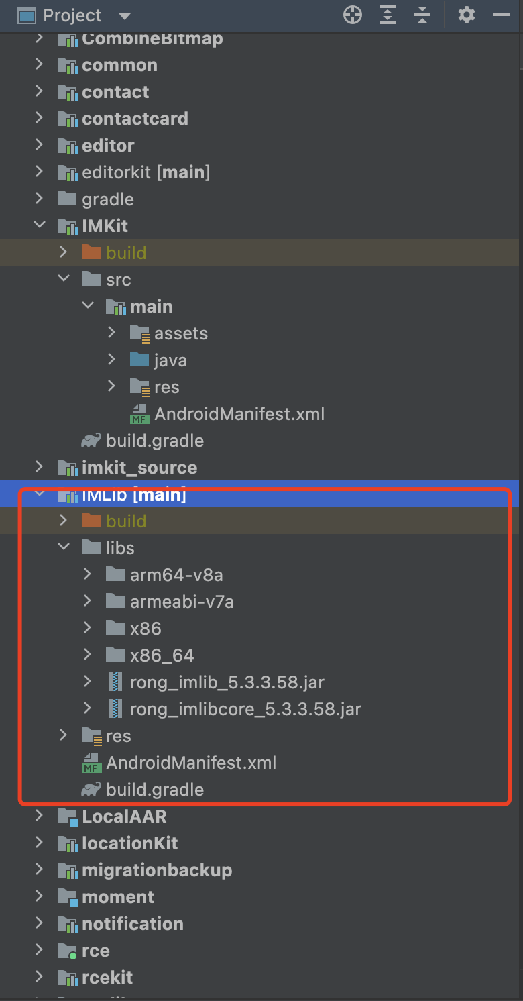Select the IMLib AndroidManifest.xml file

(190, 763)
